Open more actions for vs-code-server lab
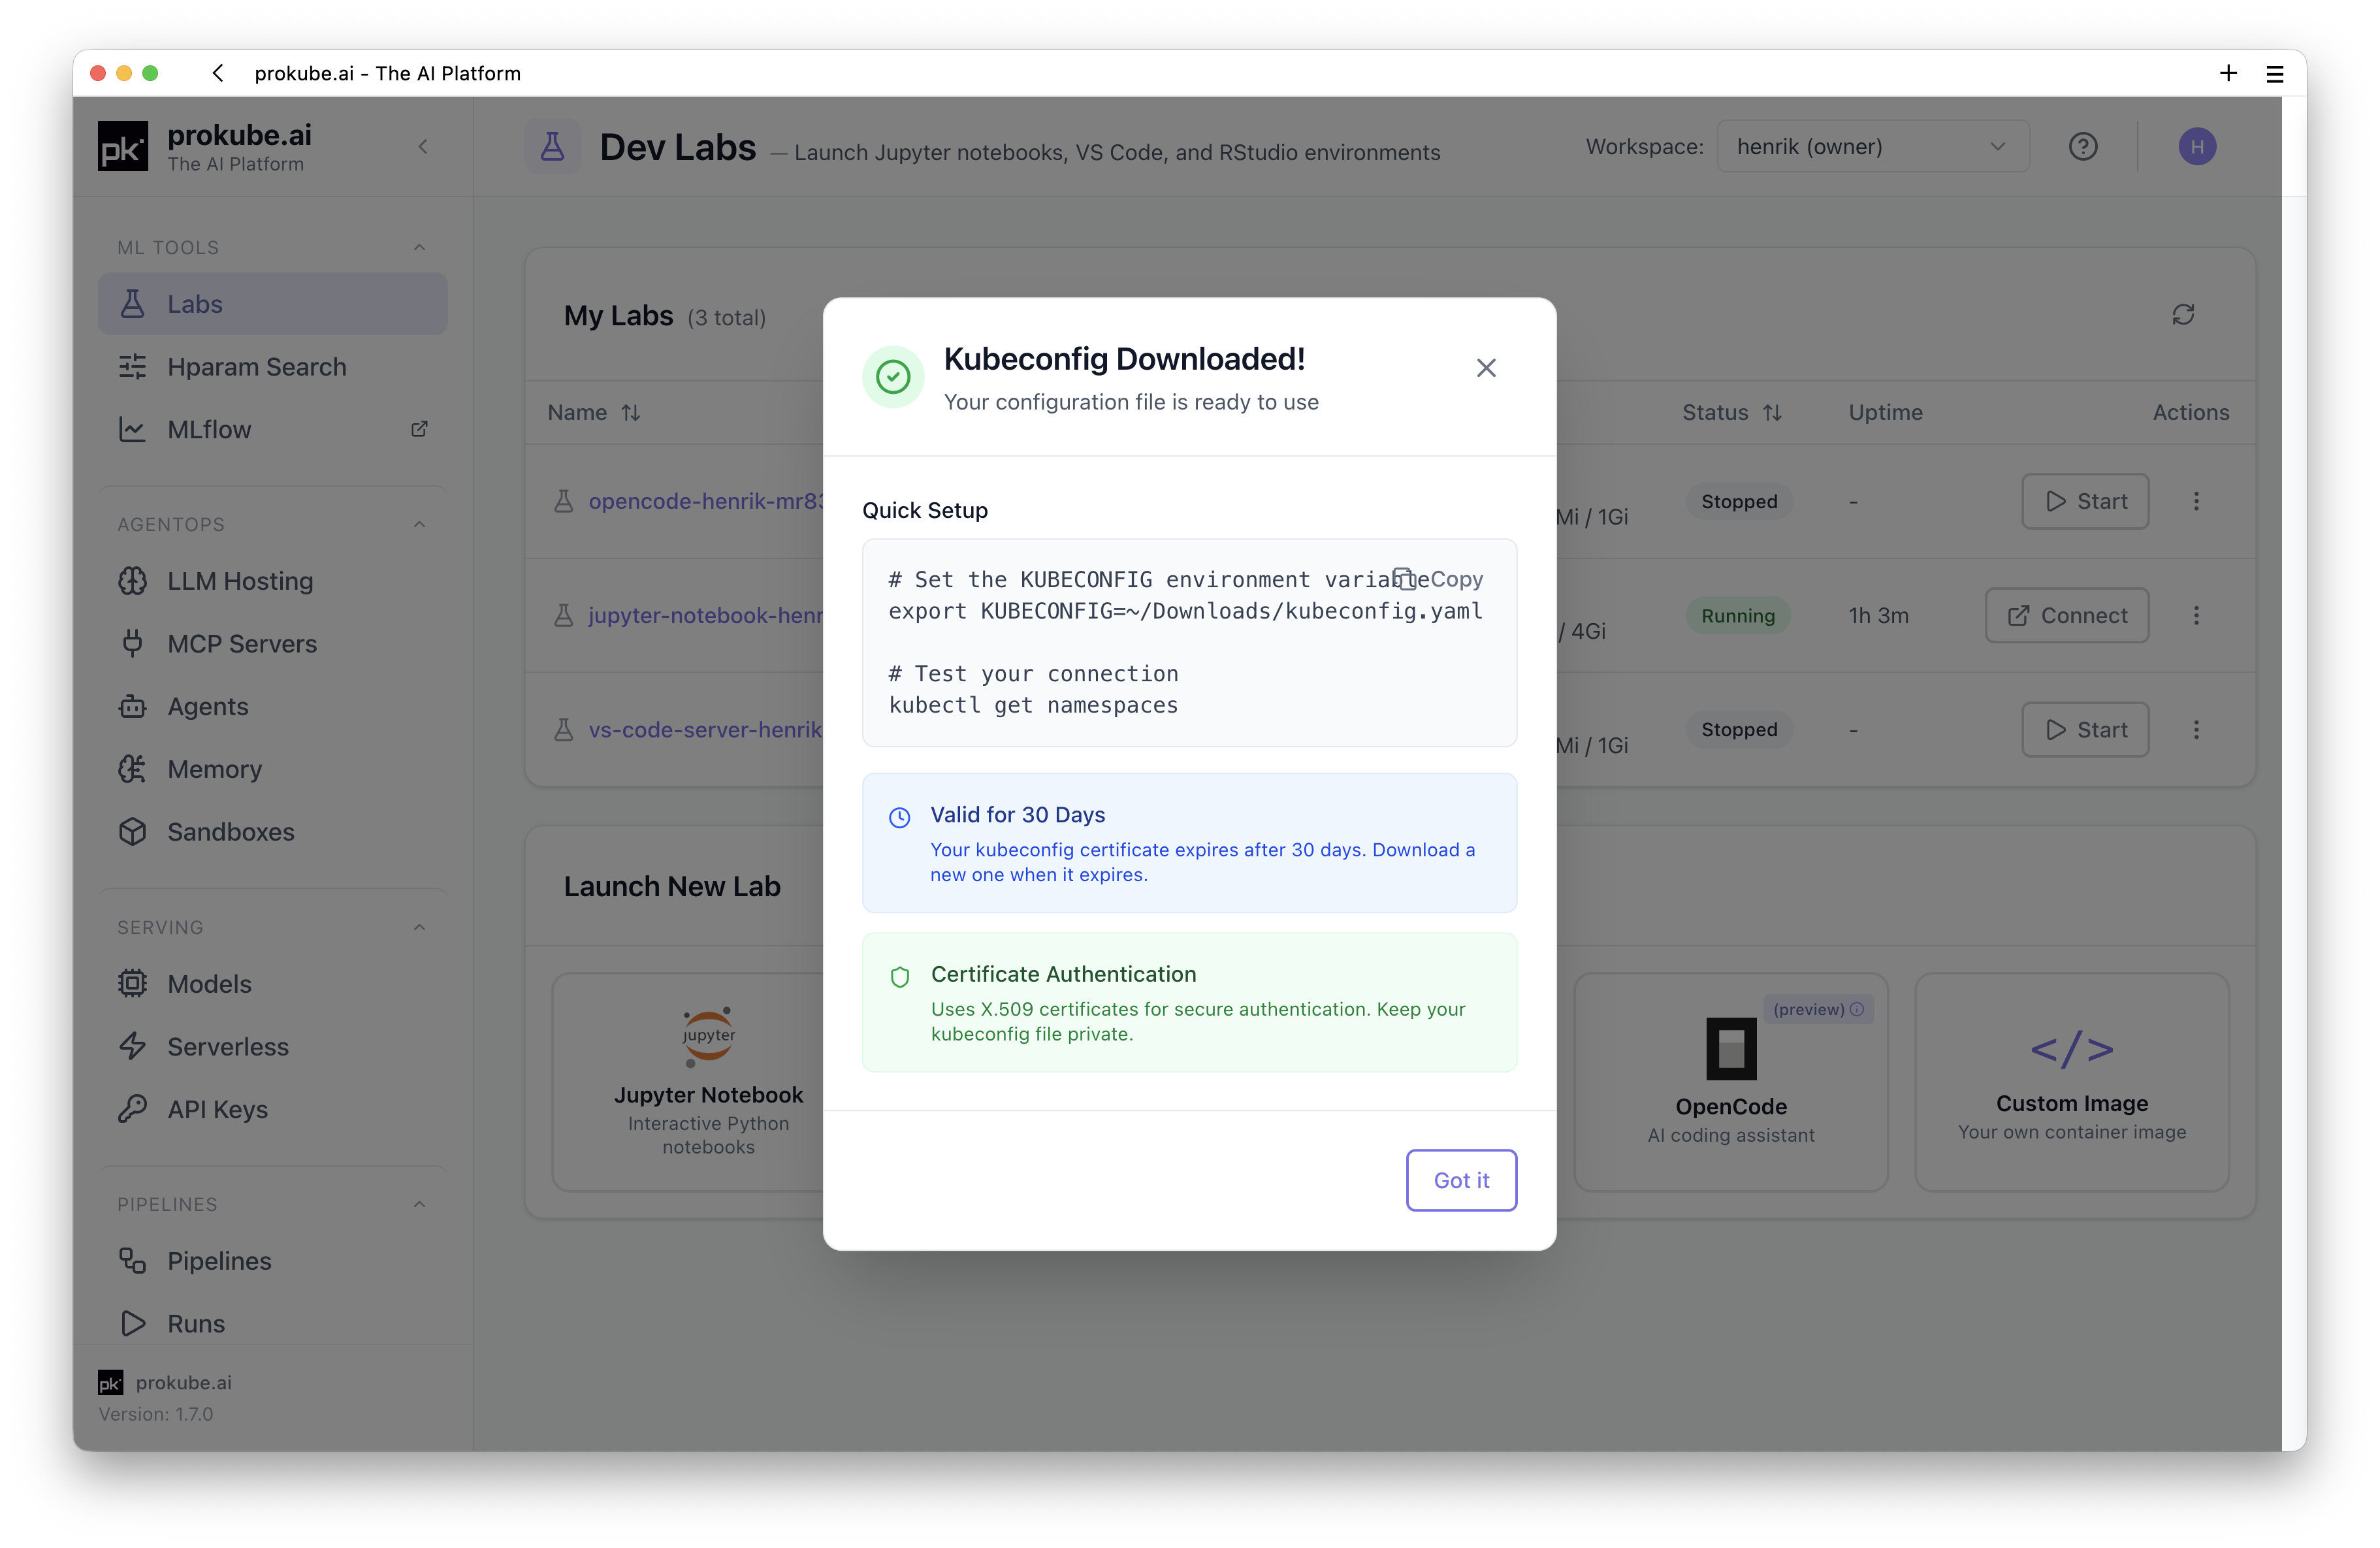Screen dimensions: 2380x1548 [2196, 730]
